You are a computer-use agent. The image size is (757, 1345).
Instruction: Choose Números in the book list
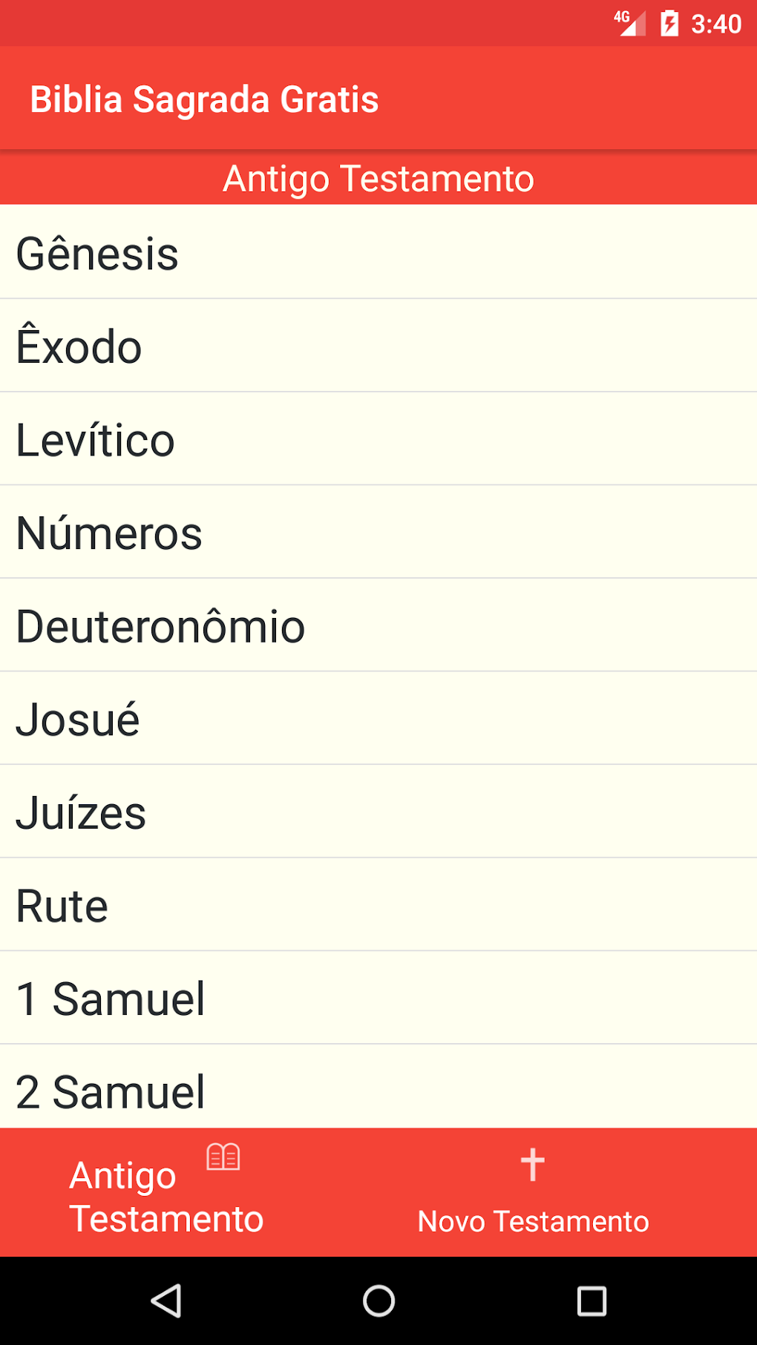coord(378,533)
